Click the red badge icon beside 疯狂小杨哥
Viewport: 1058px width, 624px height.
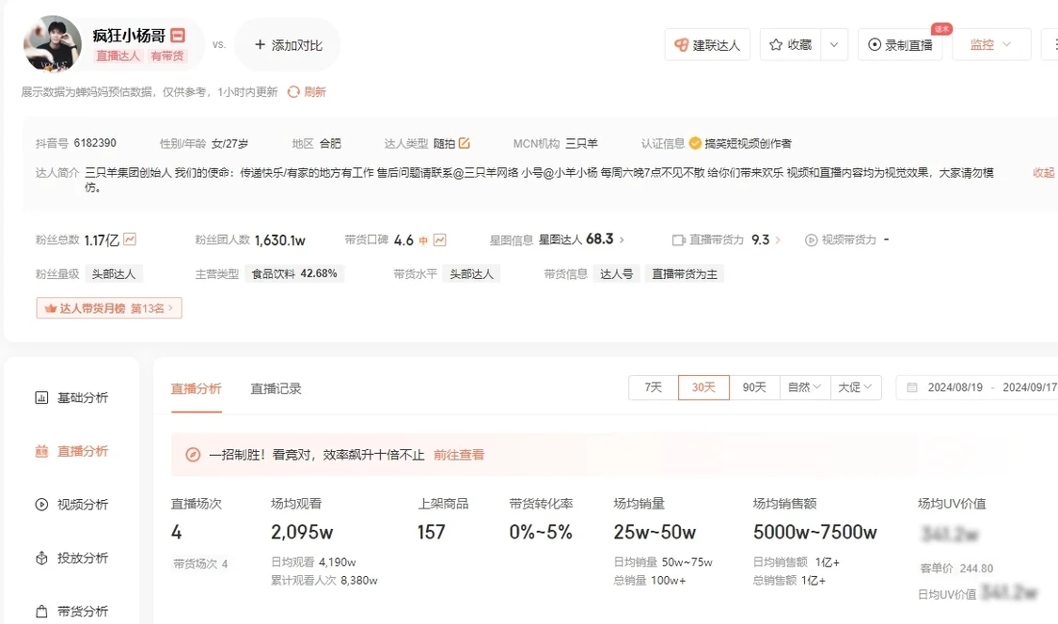click(178, 35)
